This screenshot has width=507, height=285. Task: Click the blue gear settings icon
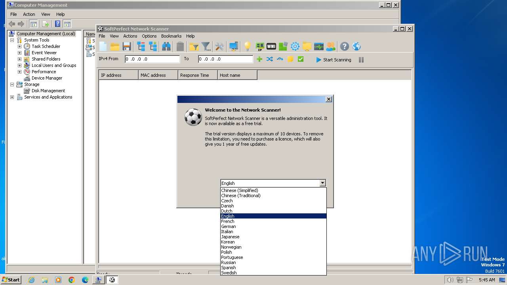(295, 47)
